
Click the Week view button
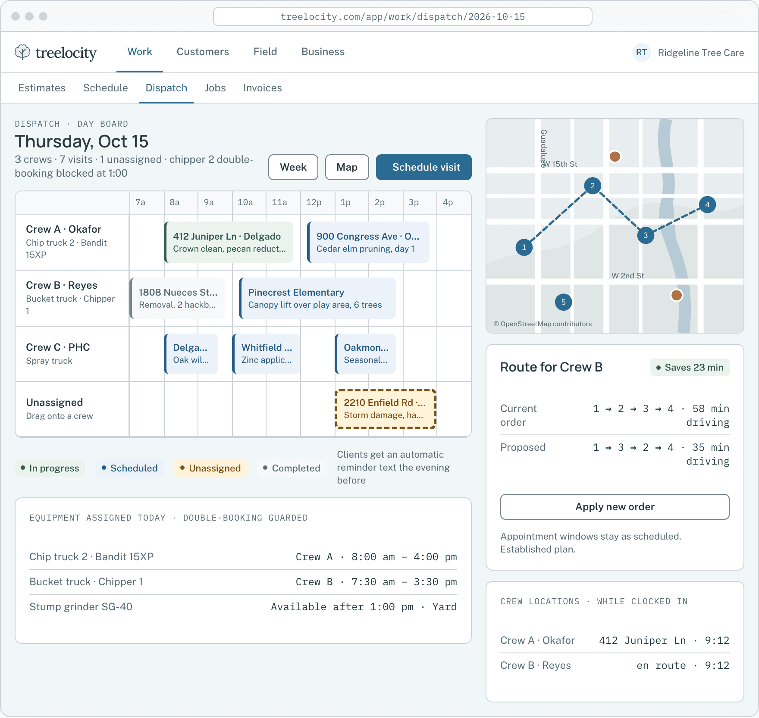point(293,167)
